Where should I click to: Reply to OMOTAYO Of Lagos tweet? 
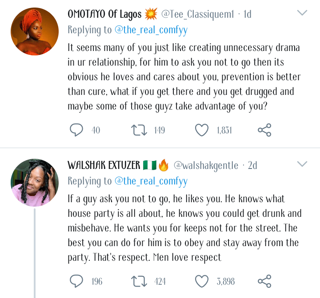pyautogui.click(x=77, y=130)
